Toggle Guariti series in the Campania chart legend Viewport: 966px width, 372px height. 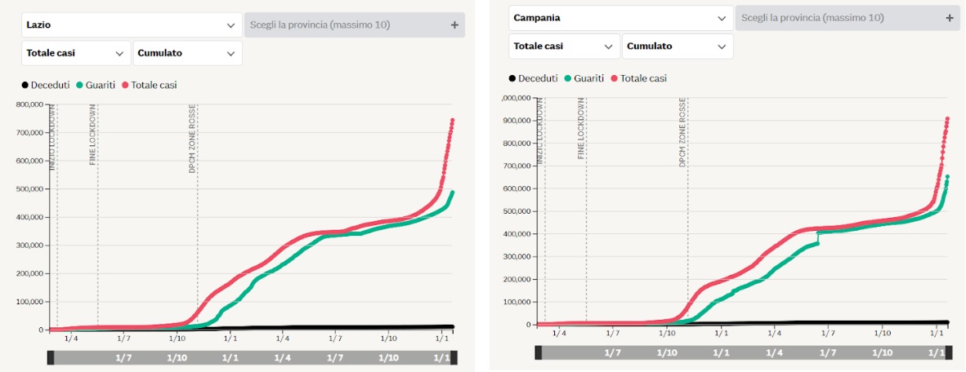[x=584, y=78]
